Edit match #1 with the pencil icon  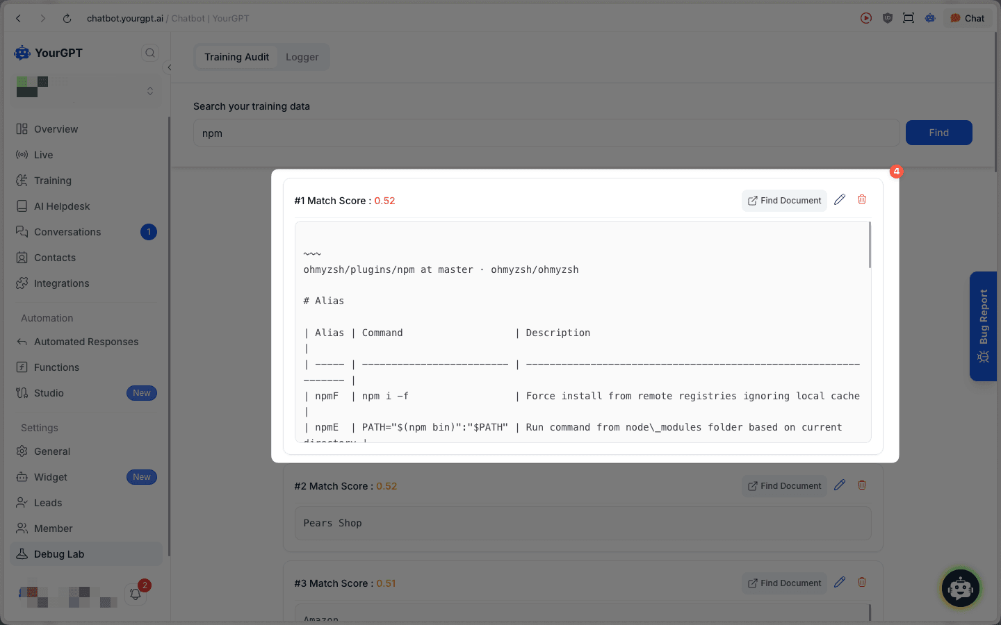pyautogui.click(x=840, y=200)
